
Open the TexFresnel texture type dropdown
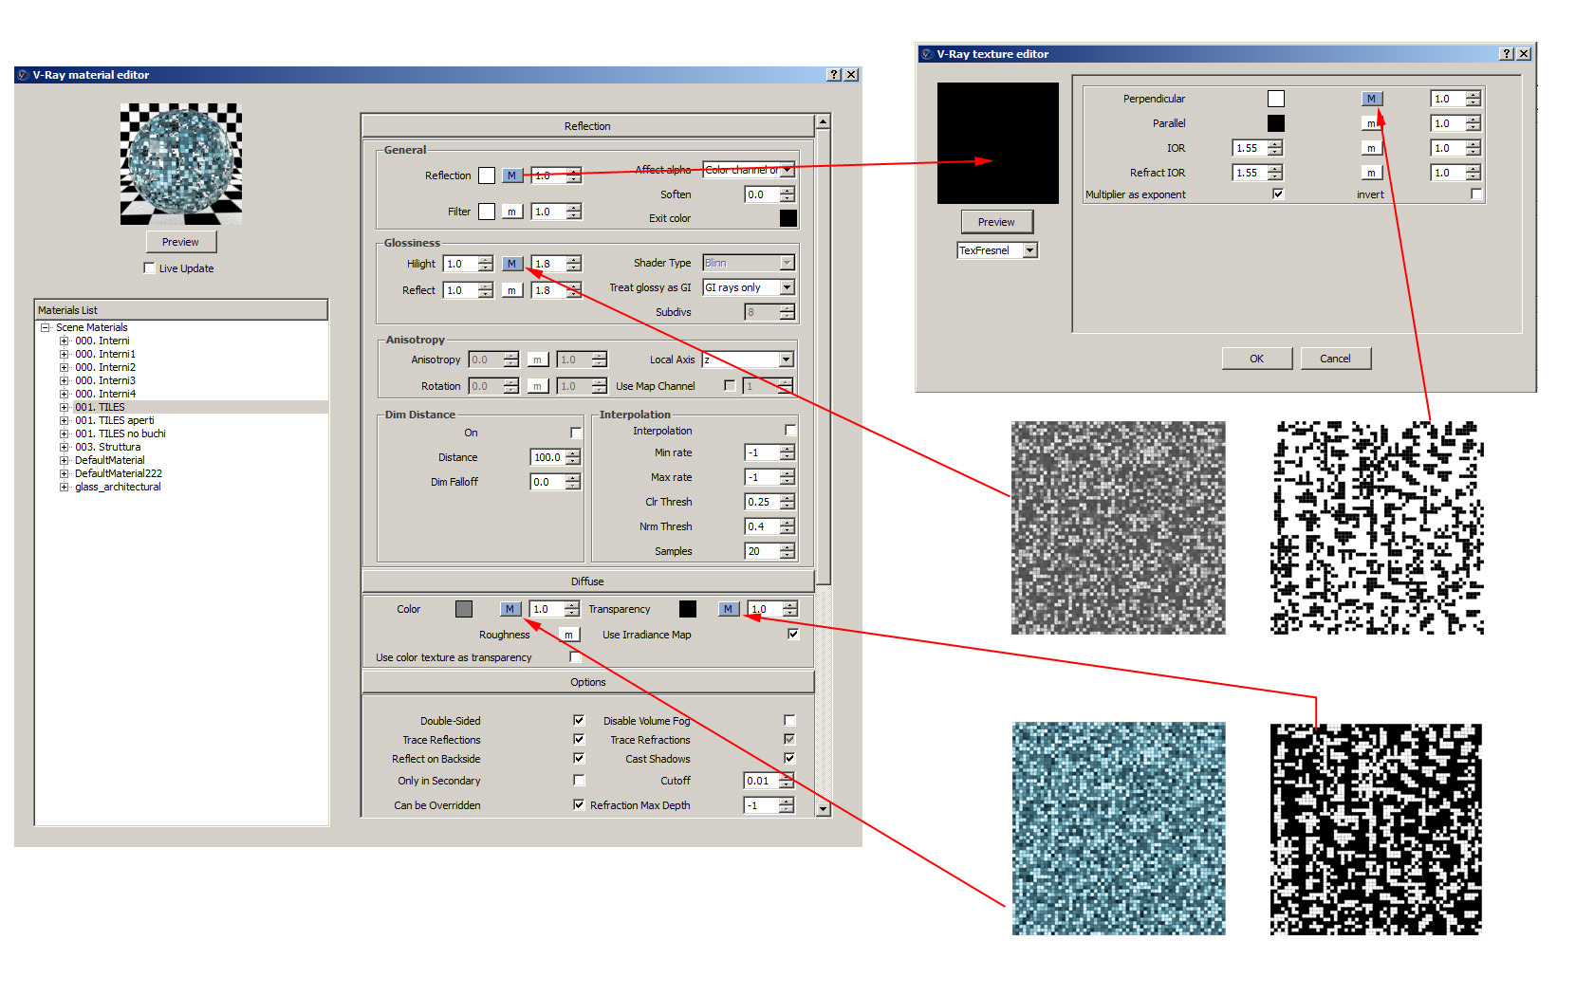(x=997, y=250)
